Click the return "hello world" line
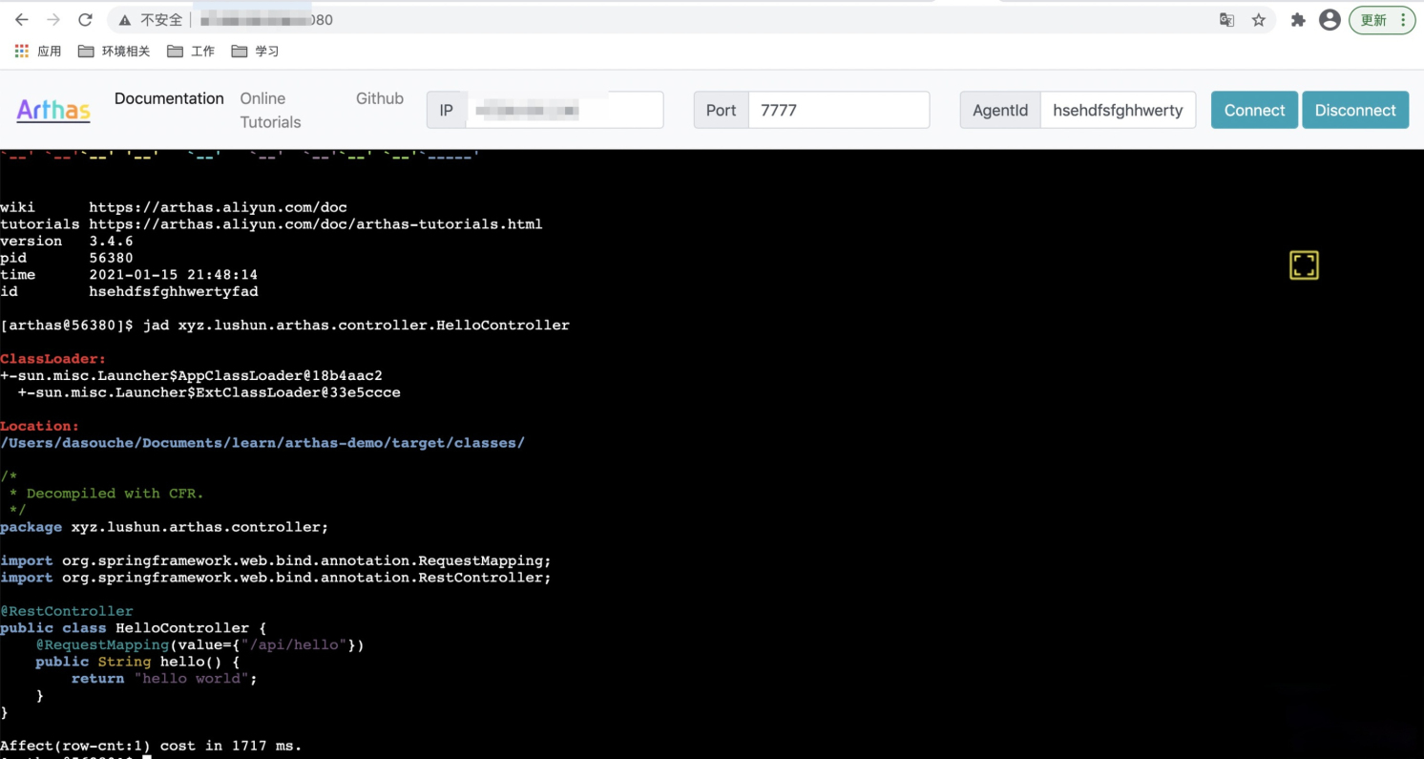The width and height of the screenshot is (1424, 759). click(x=164, y=679)
